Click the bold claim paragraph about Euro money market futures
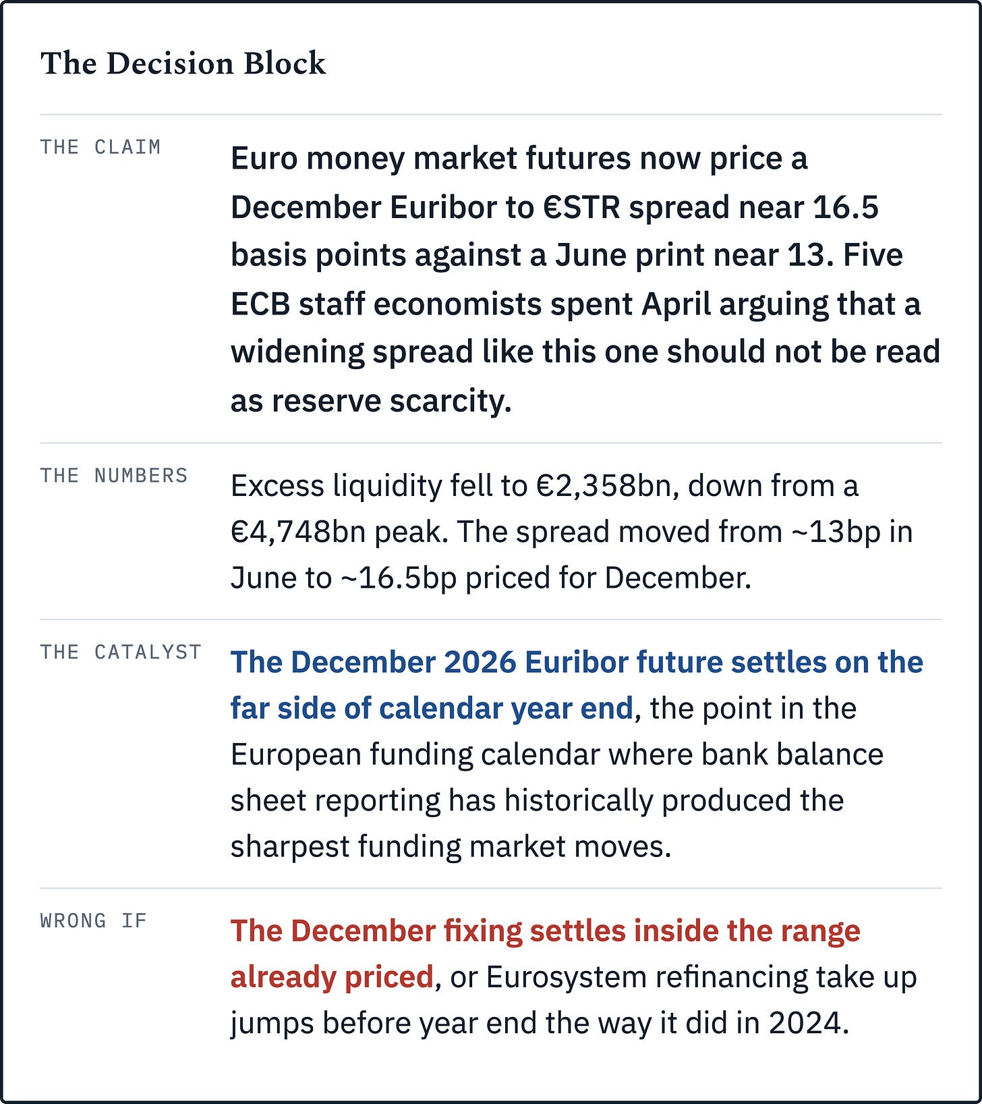This screenshot has width=982, height=1104. click(585, 279)
